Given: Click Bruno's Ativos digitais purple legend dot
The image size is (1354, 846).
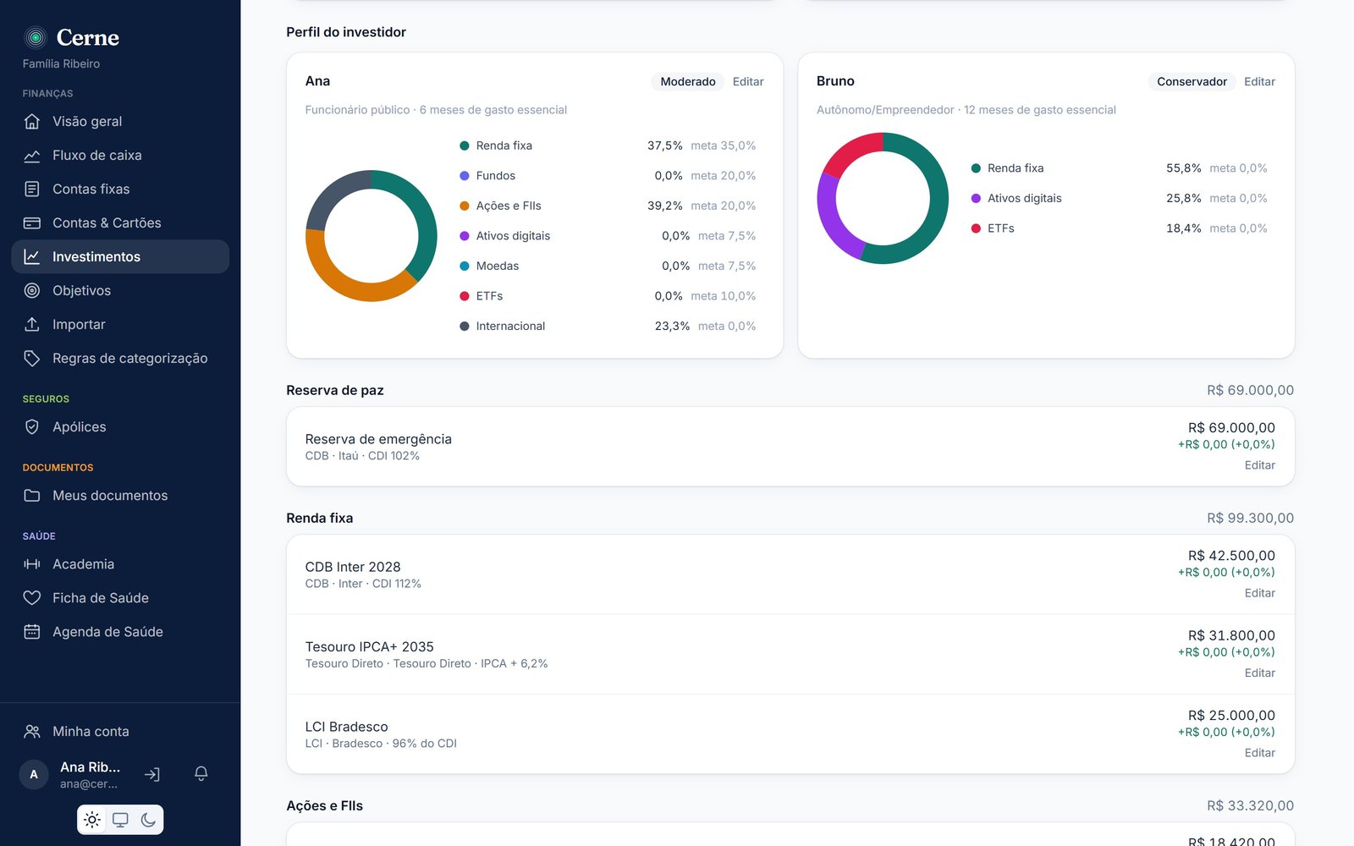Looking at the screenshot, I should coord(976,198).
